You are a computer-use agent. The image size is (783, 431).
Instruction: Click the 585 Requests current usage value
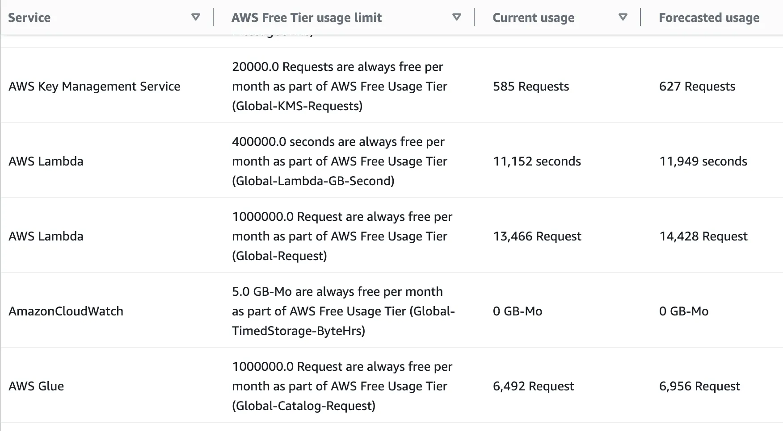click(x=531, y=87)
